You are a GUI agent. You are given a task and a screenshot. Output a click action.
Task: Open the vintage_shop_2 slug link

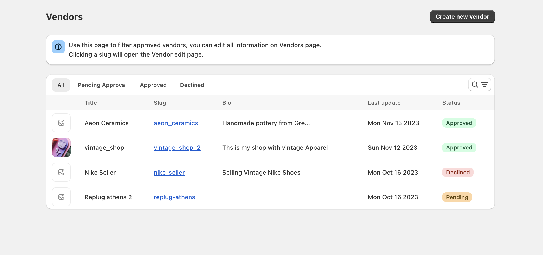click(177, 148)
